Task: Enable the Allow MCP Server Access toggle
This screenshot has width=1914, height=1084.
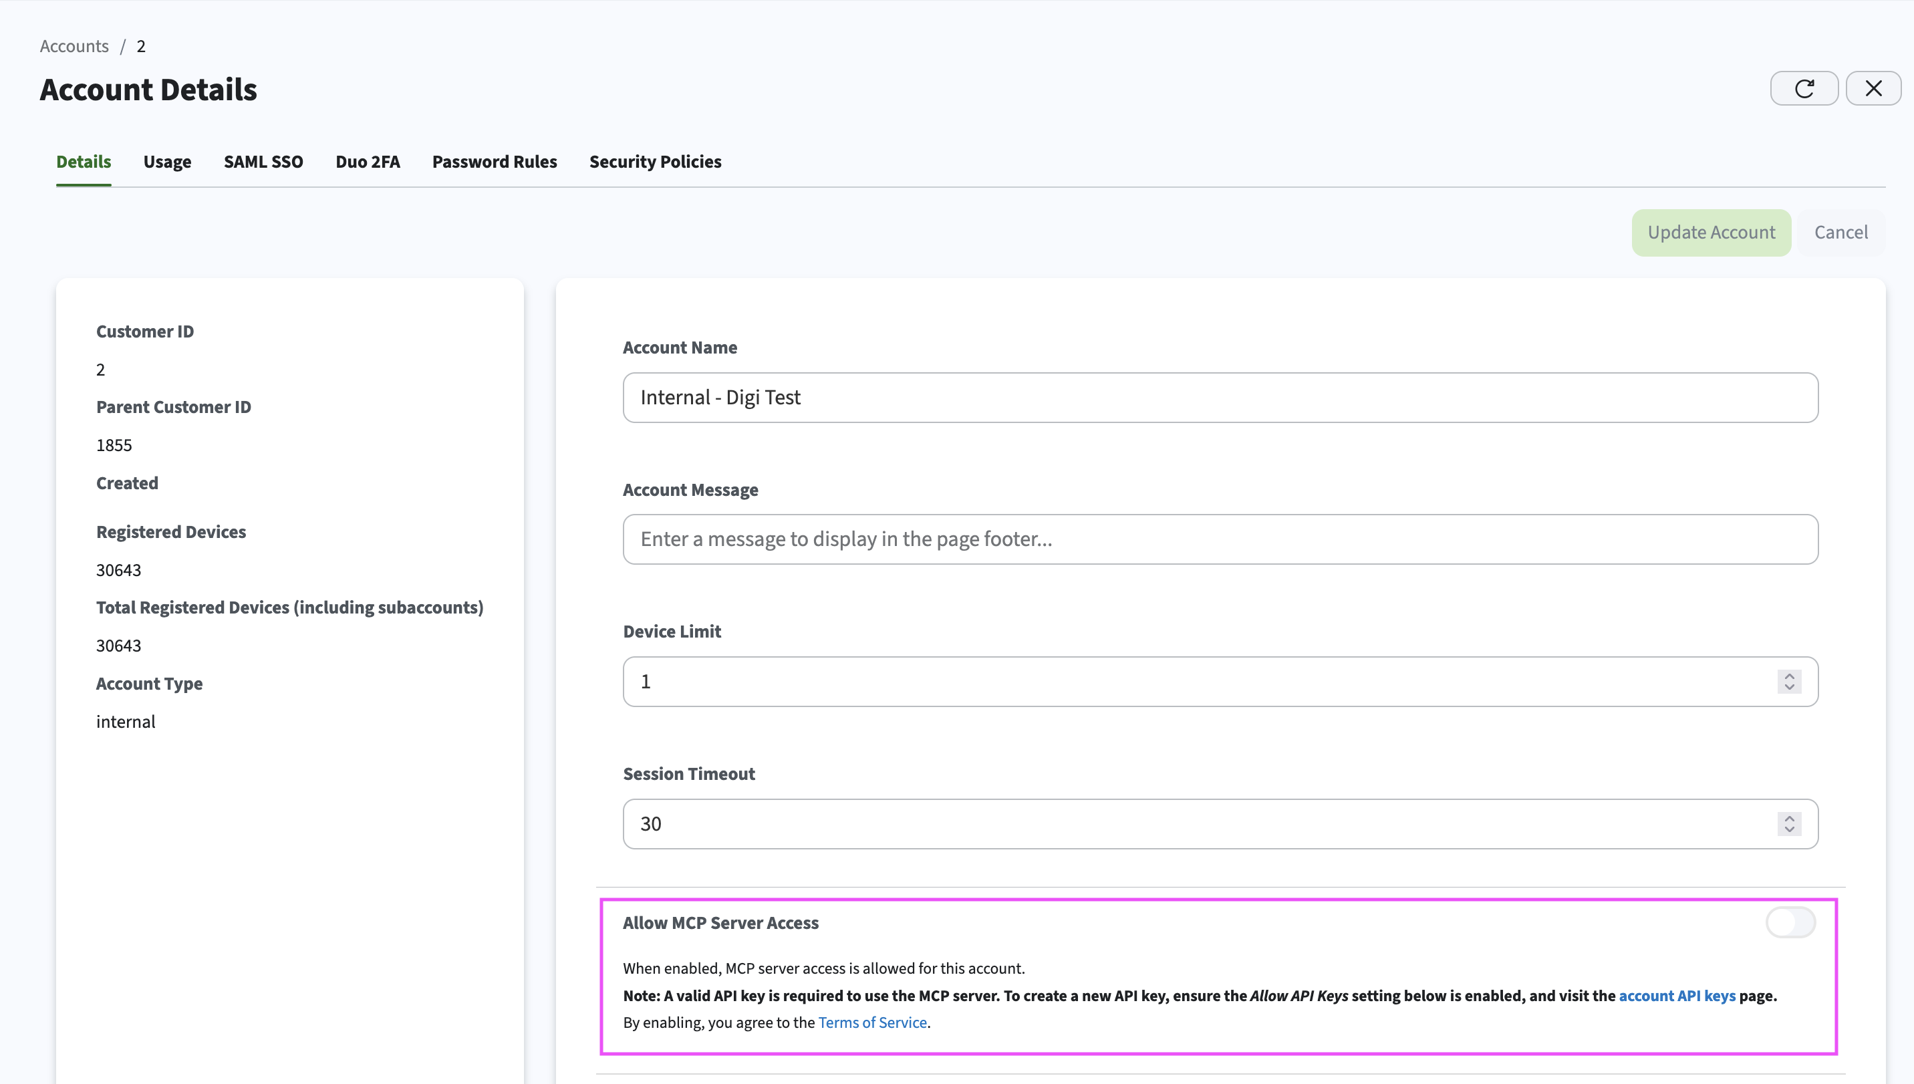Action: coord(1790,922)
